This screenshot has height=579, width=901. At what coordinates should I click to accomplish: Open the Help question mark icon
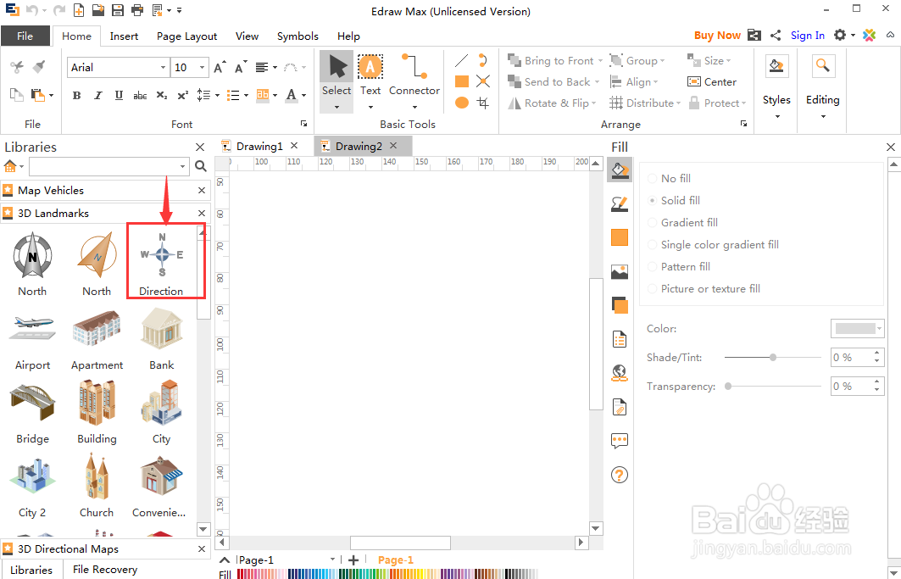[620, 475]
